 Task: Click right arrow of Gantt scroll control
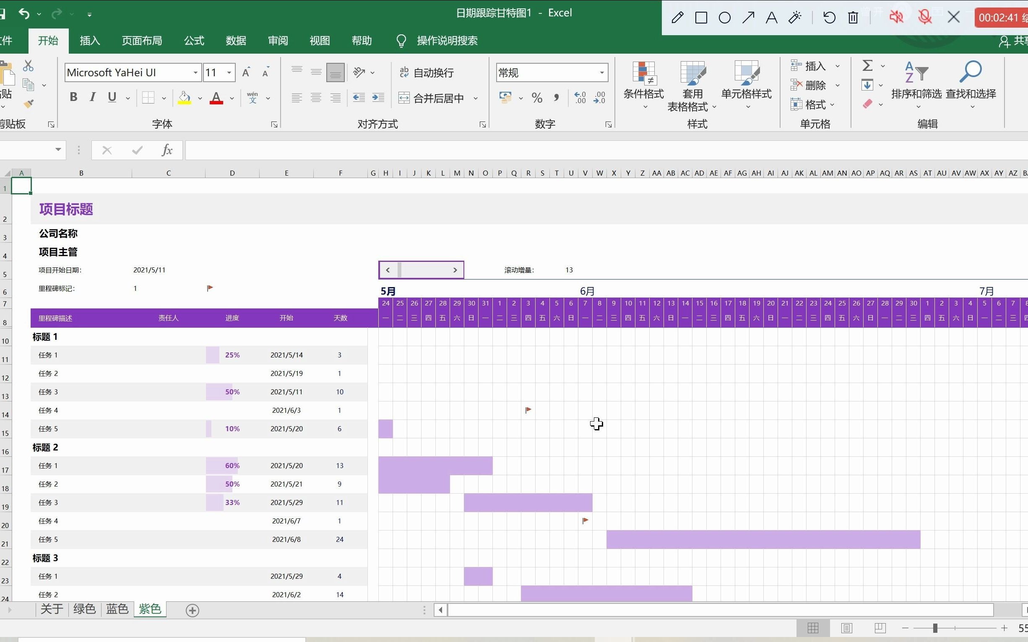pos(455,270)
